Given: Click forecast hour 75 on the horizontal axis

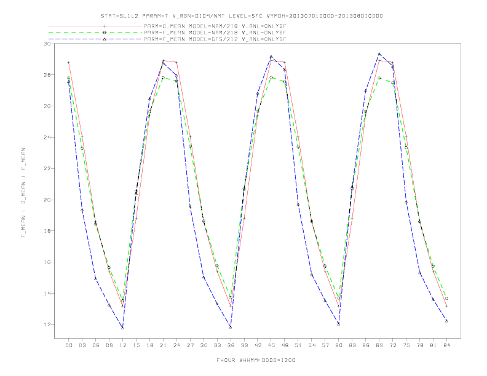Looking at the screenshot, I should pos(406,345).
